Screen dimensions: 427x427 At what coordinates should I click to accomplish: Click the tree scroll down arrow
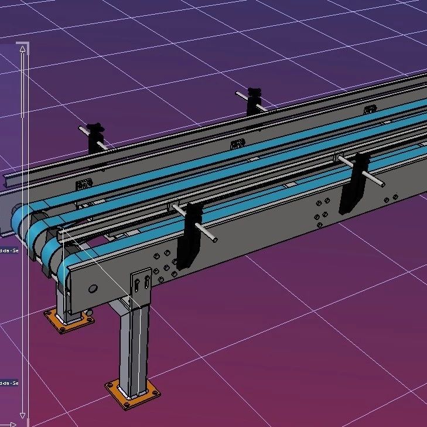click(23, 415)
